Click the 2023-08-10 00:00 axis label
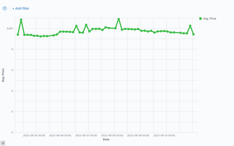234x146 pixels. pos(164,135)
